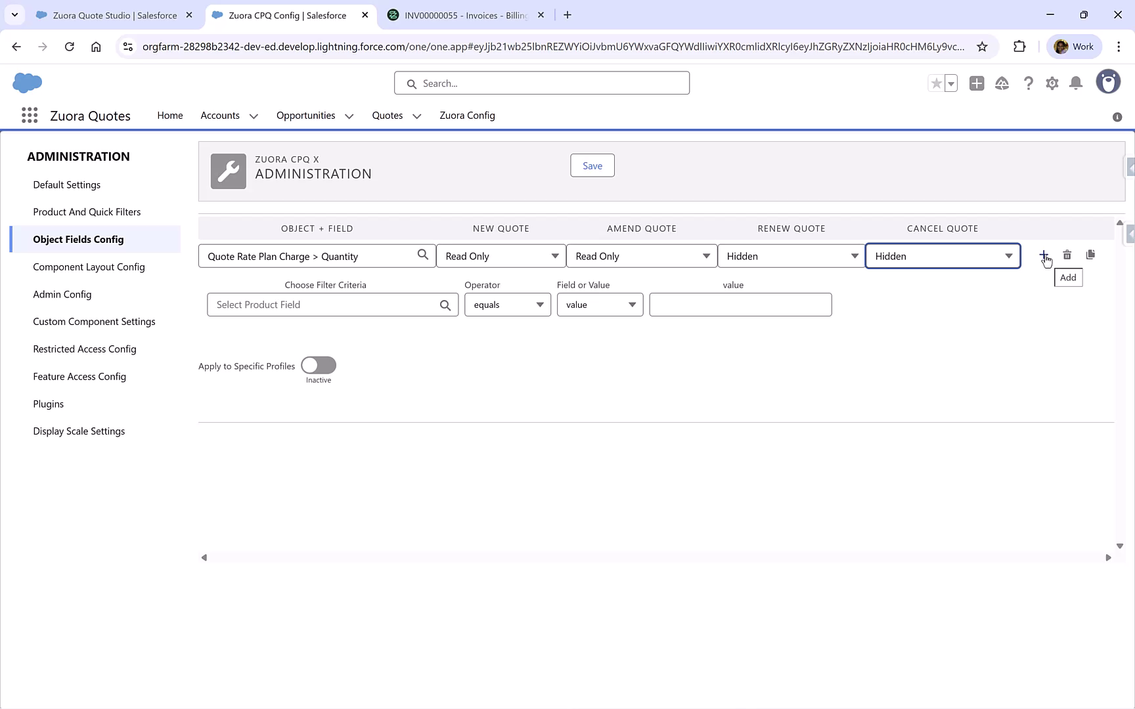This screenshot has height=709, width=1135.
Task: Click the copy row icon
Action: (x=1091, y=255)
